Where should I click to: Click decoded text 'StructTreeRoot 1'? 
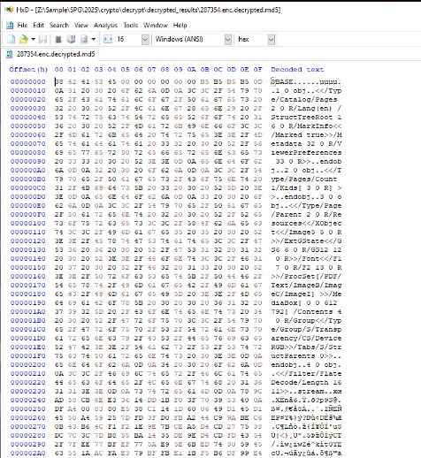pyautogui.click(x=306, y=117)
